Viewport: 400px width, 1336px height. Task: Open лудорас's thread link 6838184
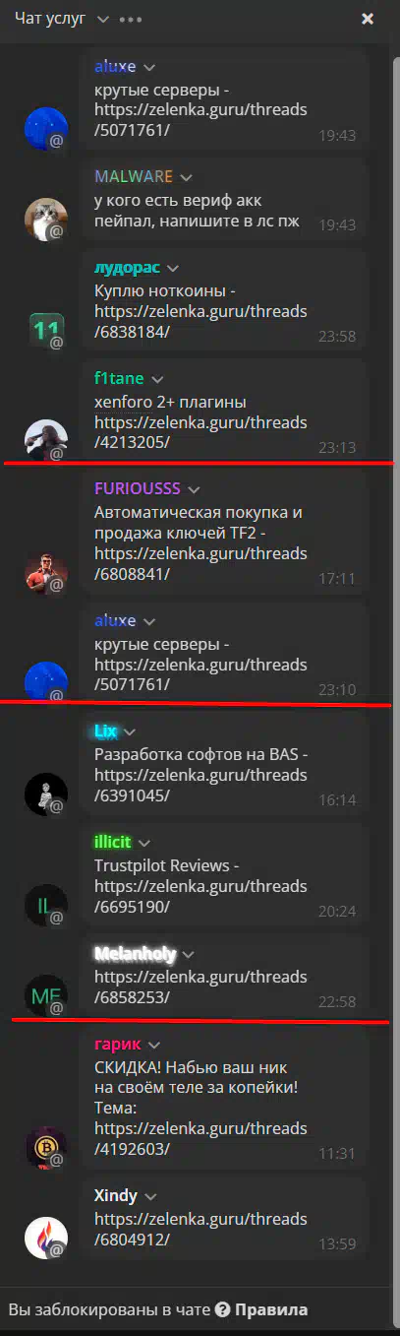[200, 322]
